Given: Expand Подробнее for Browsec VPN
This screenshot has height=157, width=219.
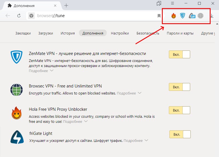Looking at the screenshot, I should (x=129, y=93).
